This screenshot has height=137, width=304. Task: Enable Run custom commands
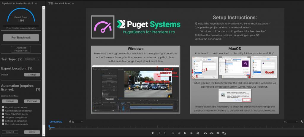tap(3, 124)
